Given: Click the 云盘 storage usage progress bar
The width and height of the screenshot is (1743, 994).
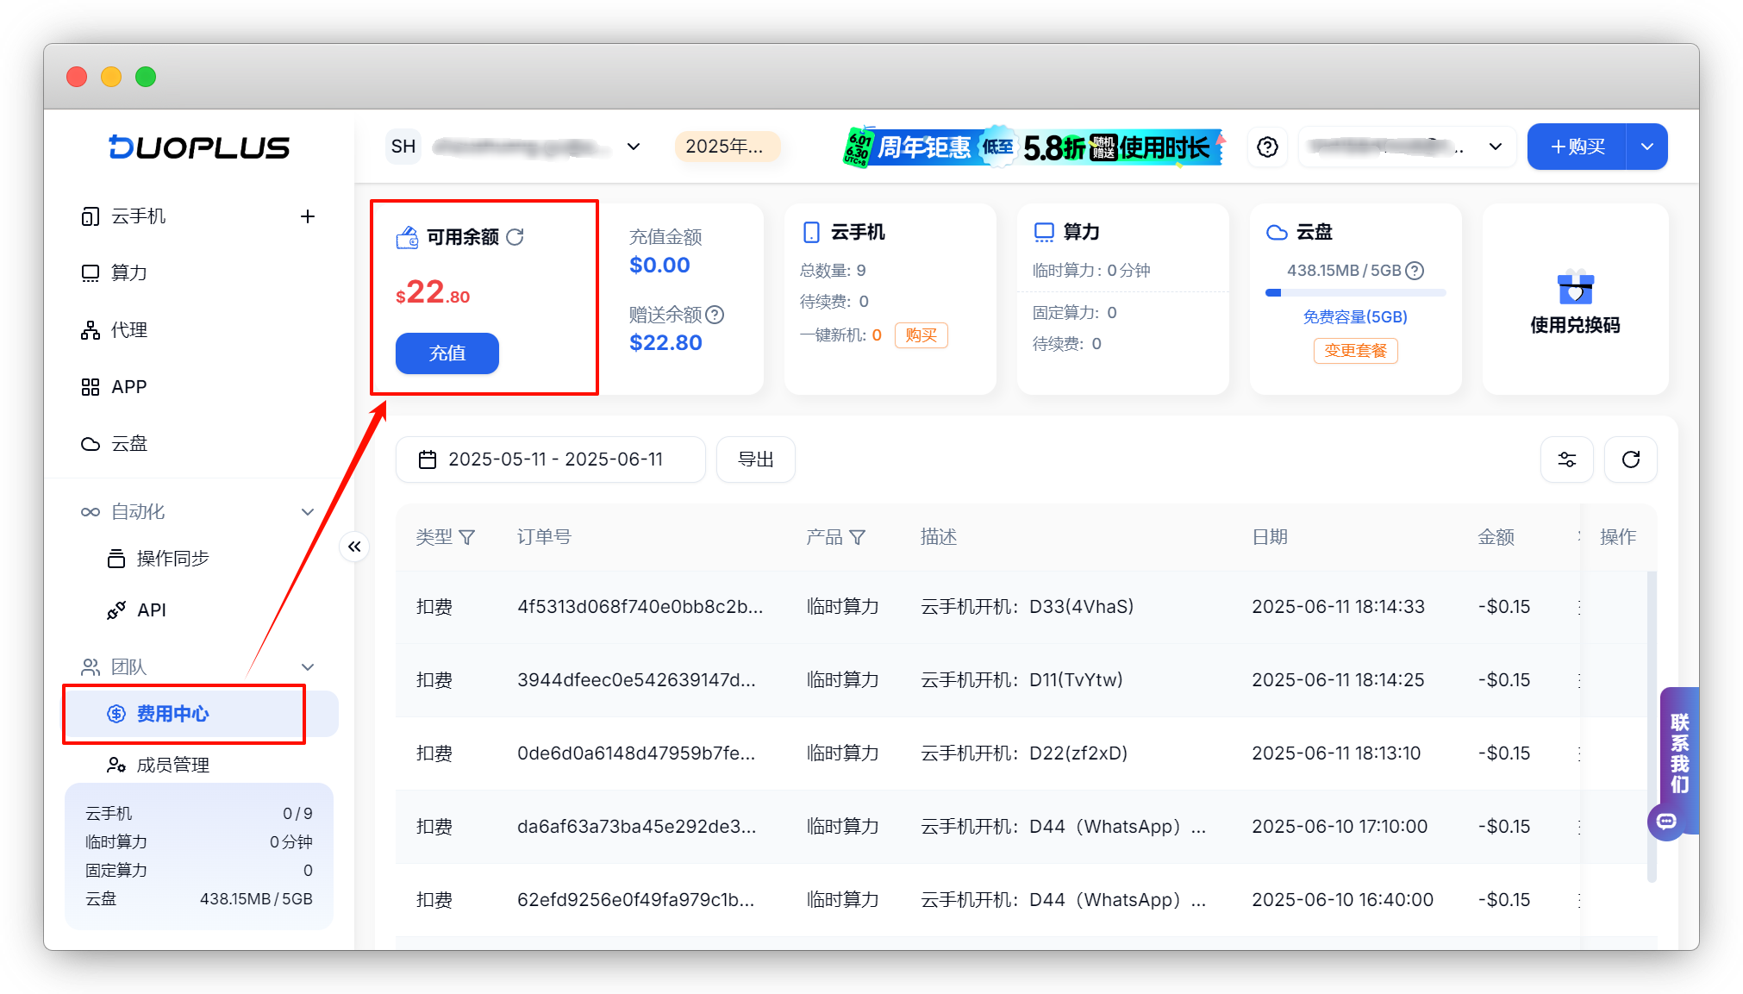Looking at the screenshot, I should click(1355, 293).
